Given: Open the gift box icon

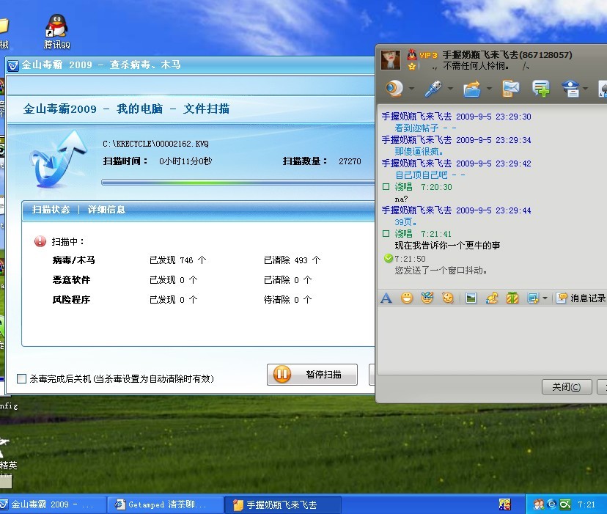Looking at the screenshot, I should click(x=513, y=298).
